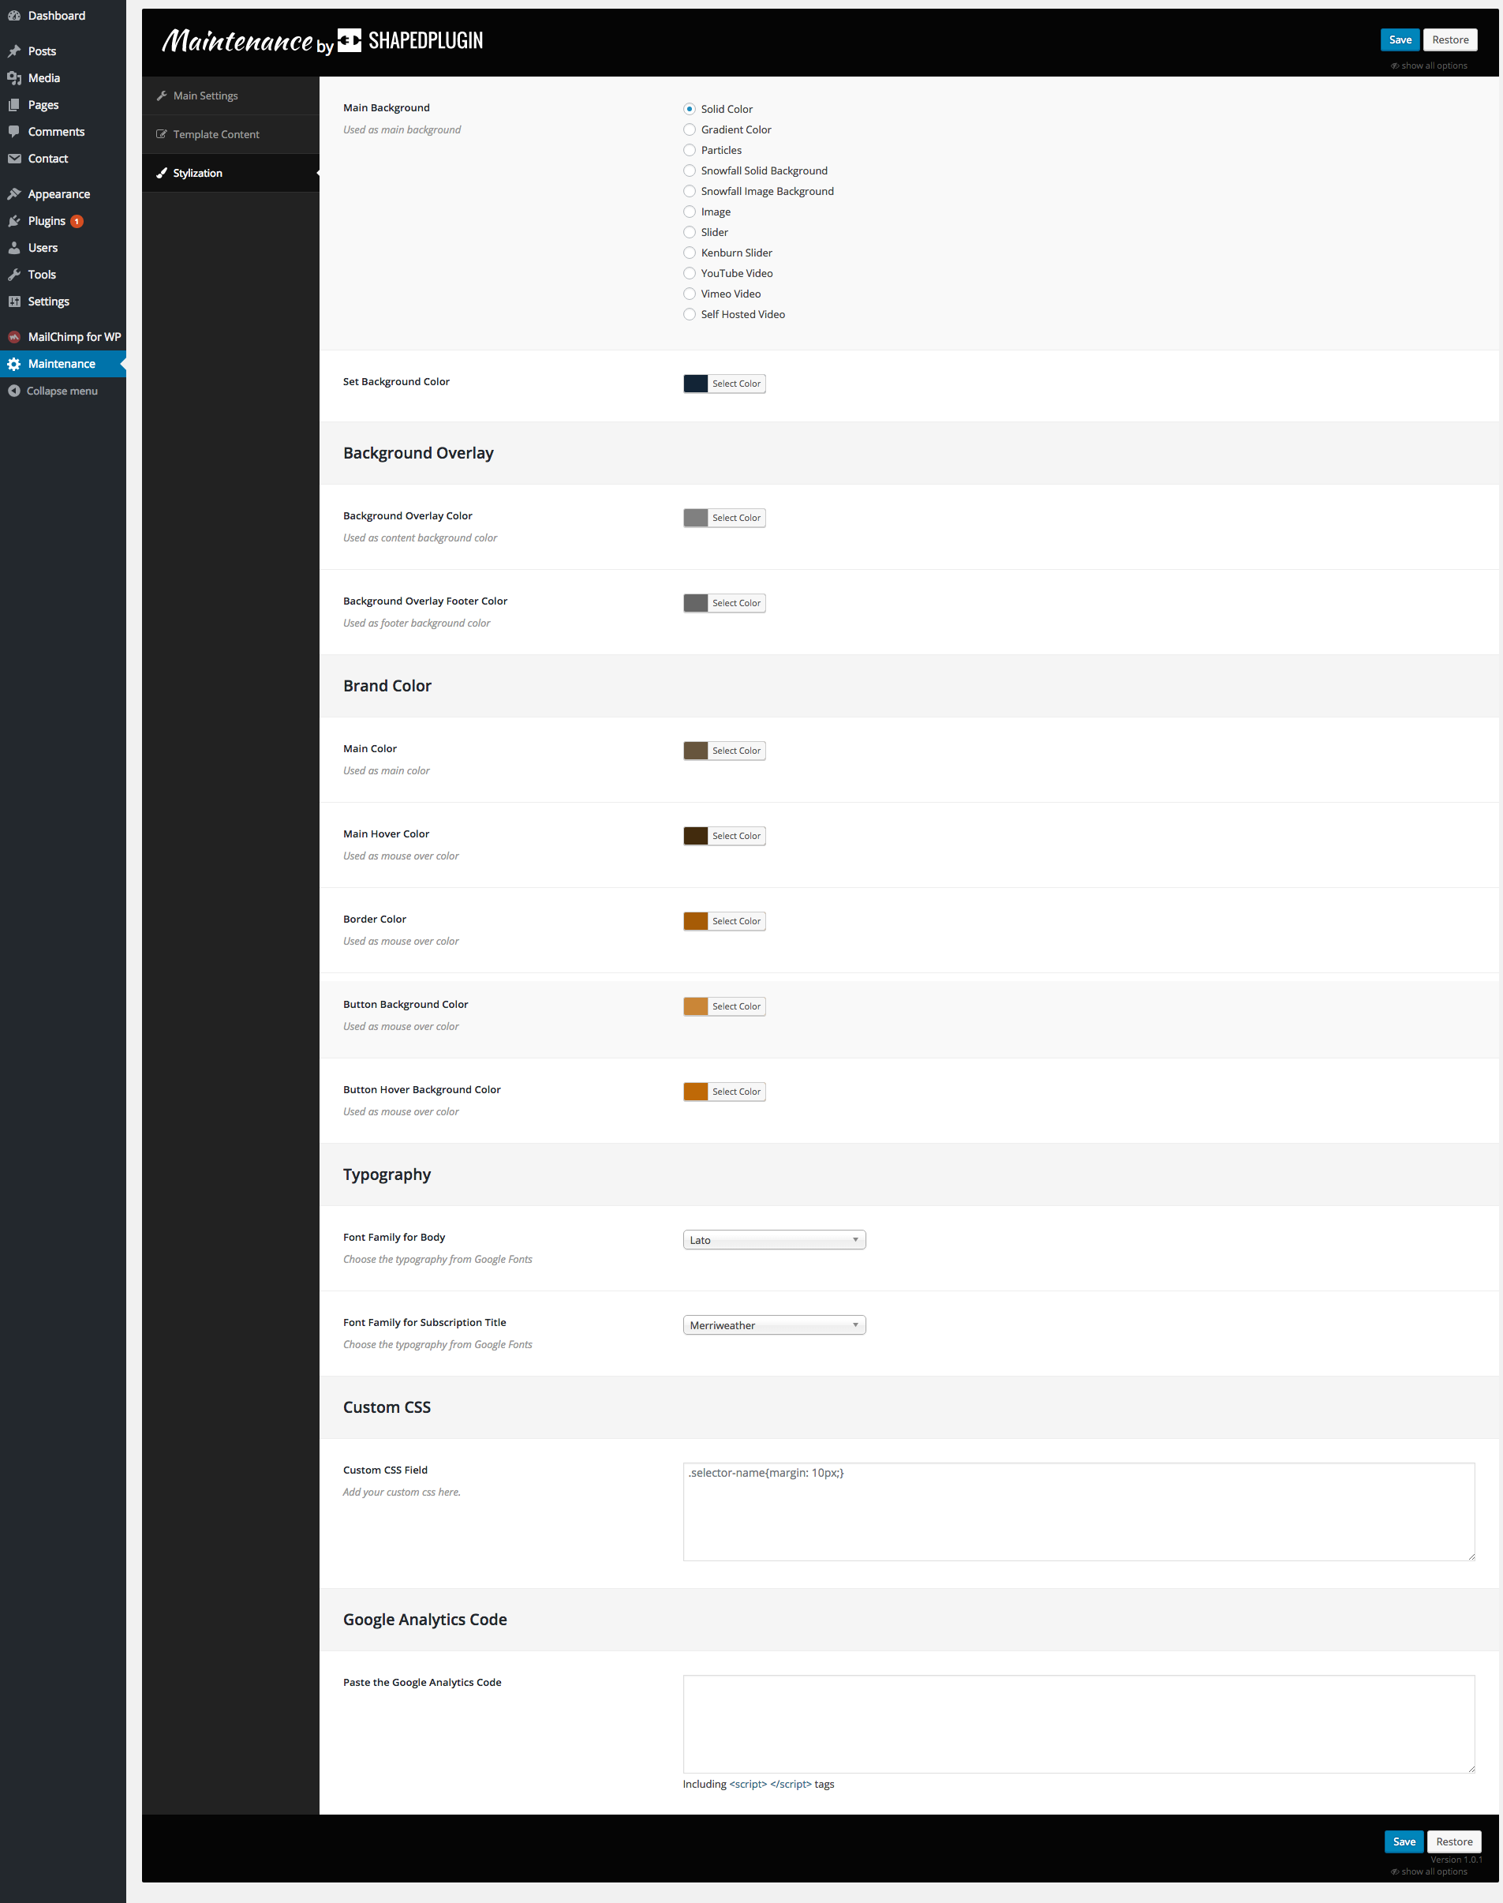The width and height of the screenshot is (1503, 1903).
Task: Select Self Hosted Video background option
Action: (x=690, y=314)
